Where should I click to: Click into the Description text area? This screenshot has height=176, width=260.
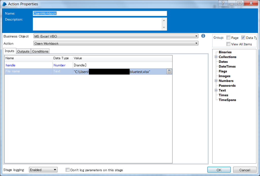97,24
